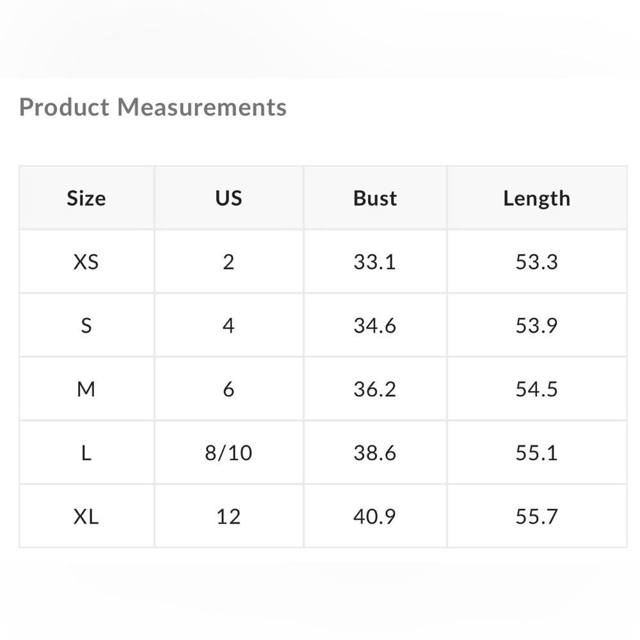Select the US column header
640x640 pixels.
pyautogui.click(x=228, y=198)
